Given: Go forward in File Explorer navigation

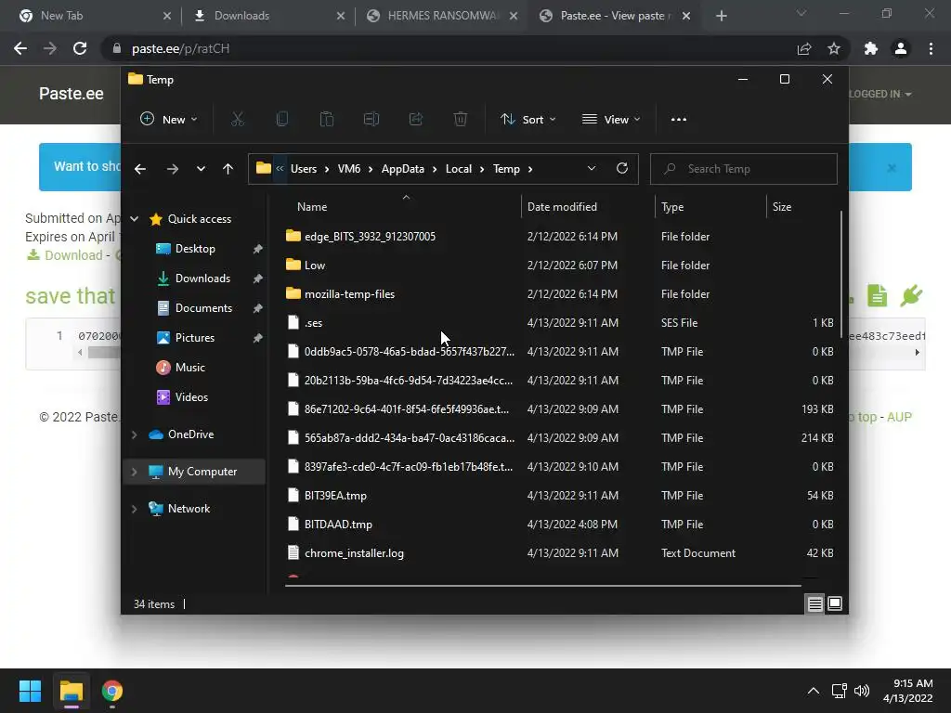Looking at the screenshot, I should (172, 169).
